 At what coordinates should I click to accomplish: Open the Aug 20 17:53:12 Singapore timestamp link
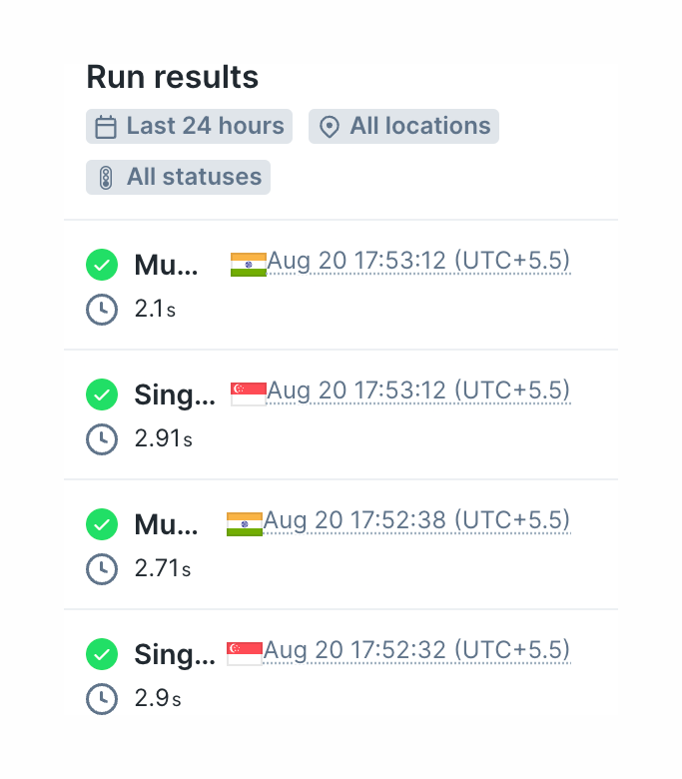[x=418, y=390]
